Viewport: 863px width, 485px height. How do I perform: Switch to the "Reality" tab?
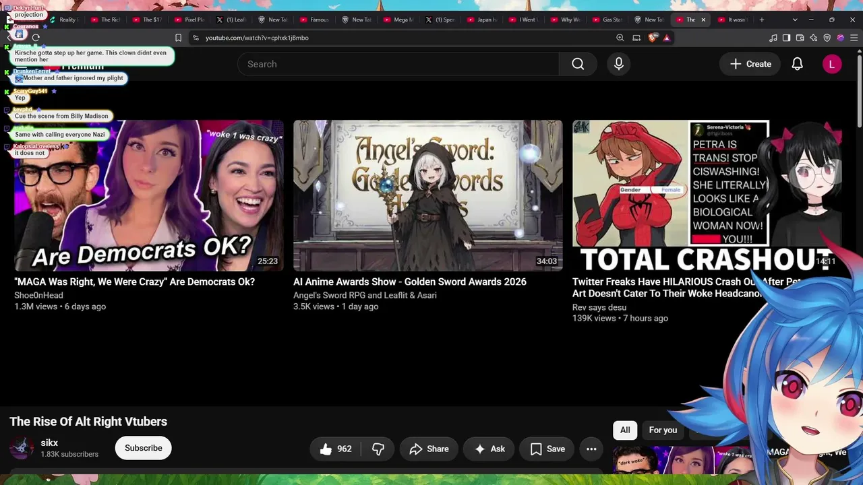click(63, 20)
